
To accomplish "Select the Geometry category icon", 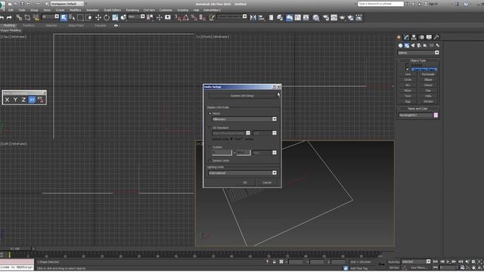I will click(x=400, y=45).
